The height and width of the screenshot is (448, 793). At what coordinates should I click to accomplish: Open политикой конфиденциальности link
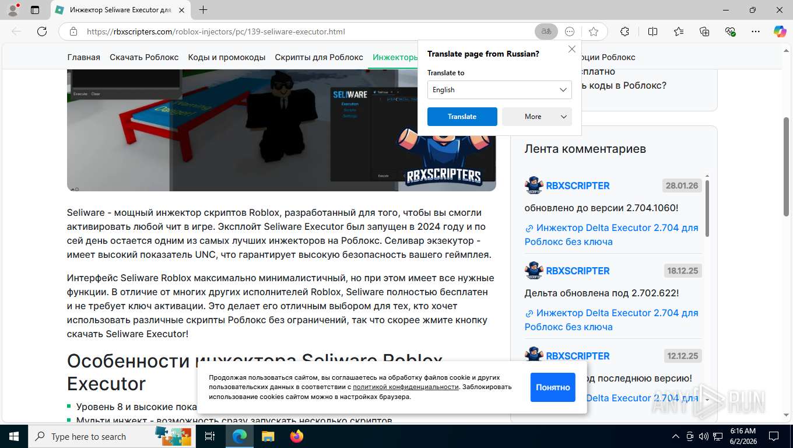[x=405, y=387]
